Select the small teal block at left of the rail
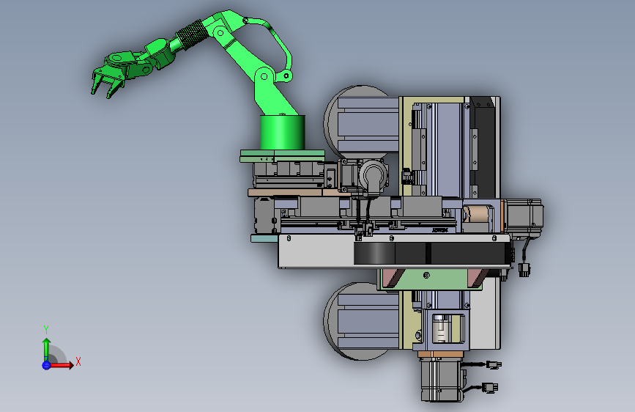This screenshot has width=635, height=412. tap(264, 238)
